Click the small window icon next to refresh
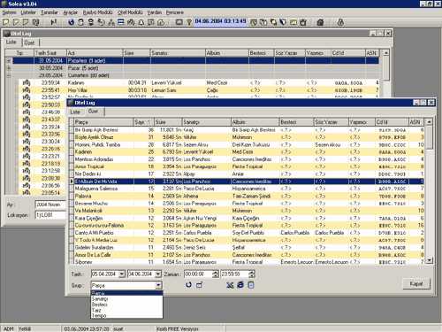 point(200,285)
